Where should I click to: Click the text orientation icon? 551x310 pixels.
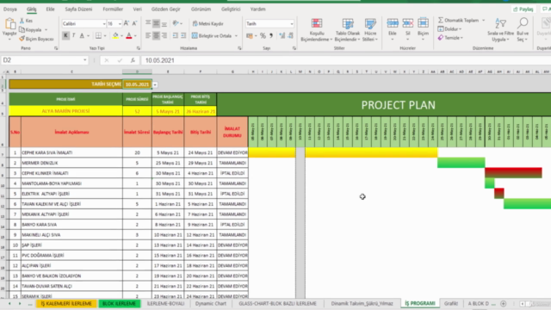(x=176, y=23)
